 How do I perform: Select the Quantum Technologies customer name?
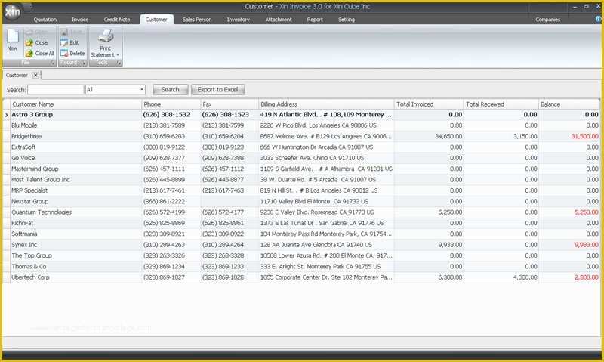tap(42, 212)
